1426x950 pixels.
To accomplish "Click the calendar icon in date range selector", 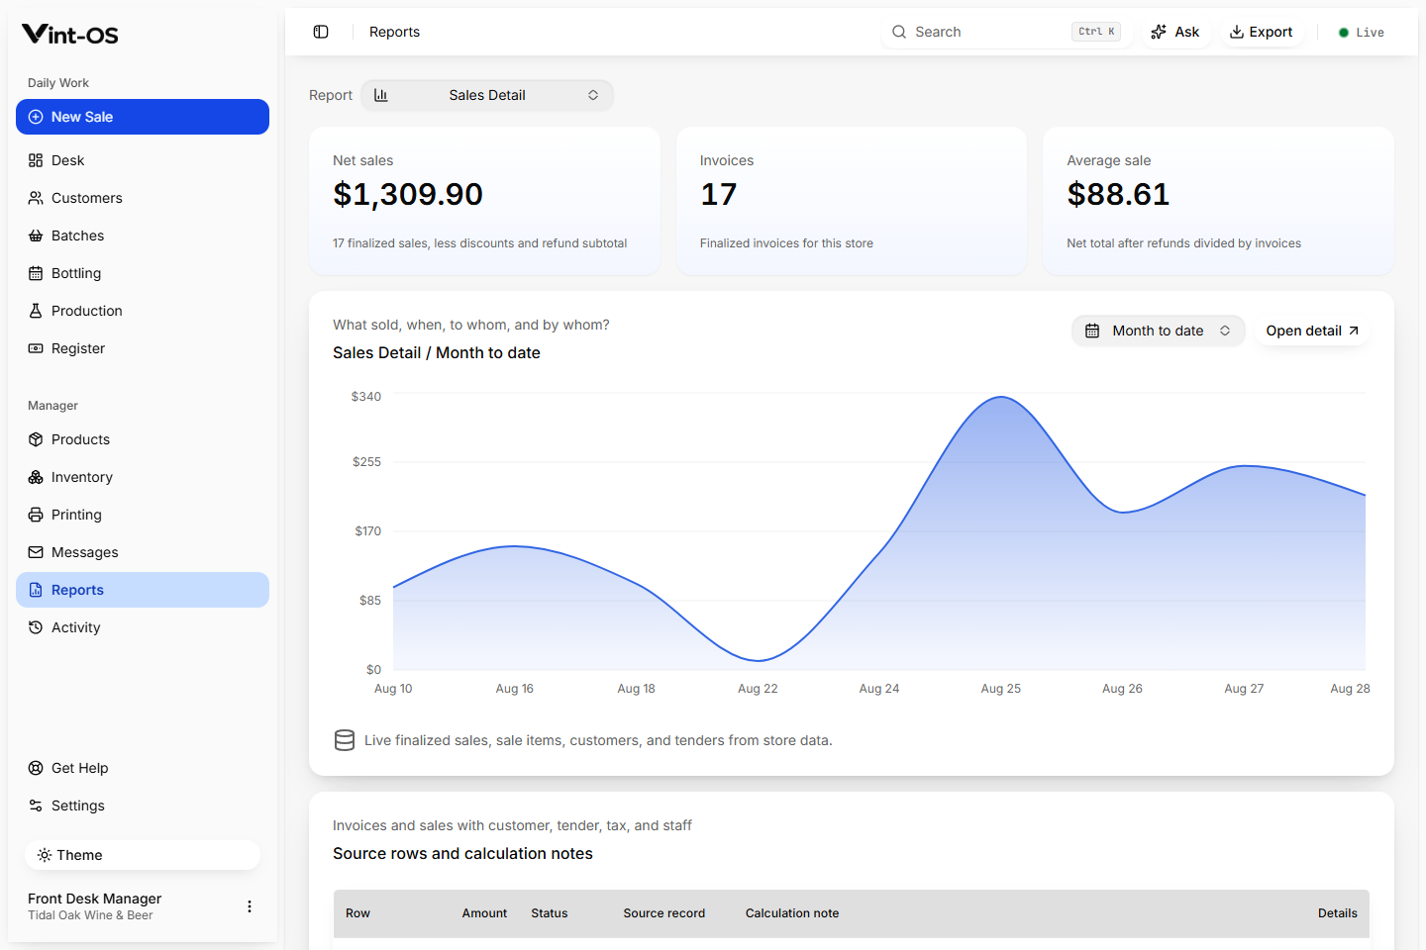I will click(x=1092, y=331).
